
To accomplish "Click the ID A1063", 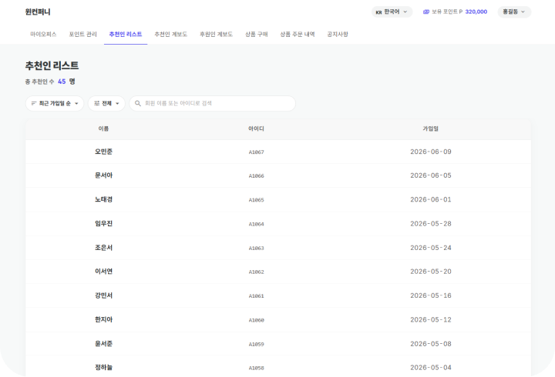I will 256,249.
